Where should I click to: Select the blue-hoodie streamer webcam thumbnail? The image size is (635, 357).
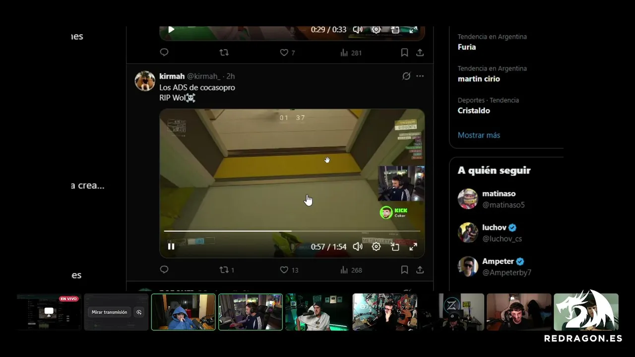point(184,312)
